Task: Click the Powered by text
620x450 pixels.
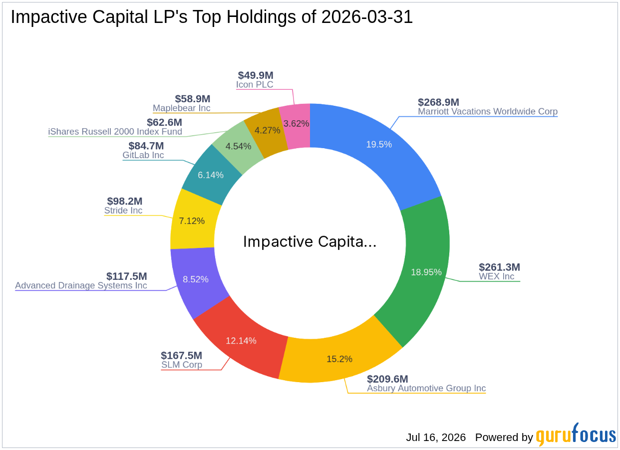Action: [504, 438]
